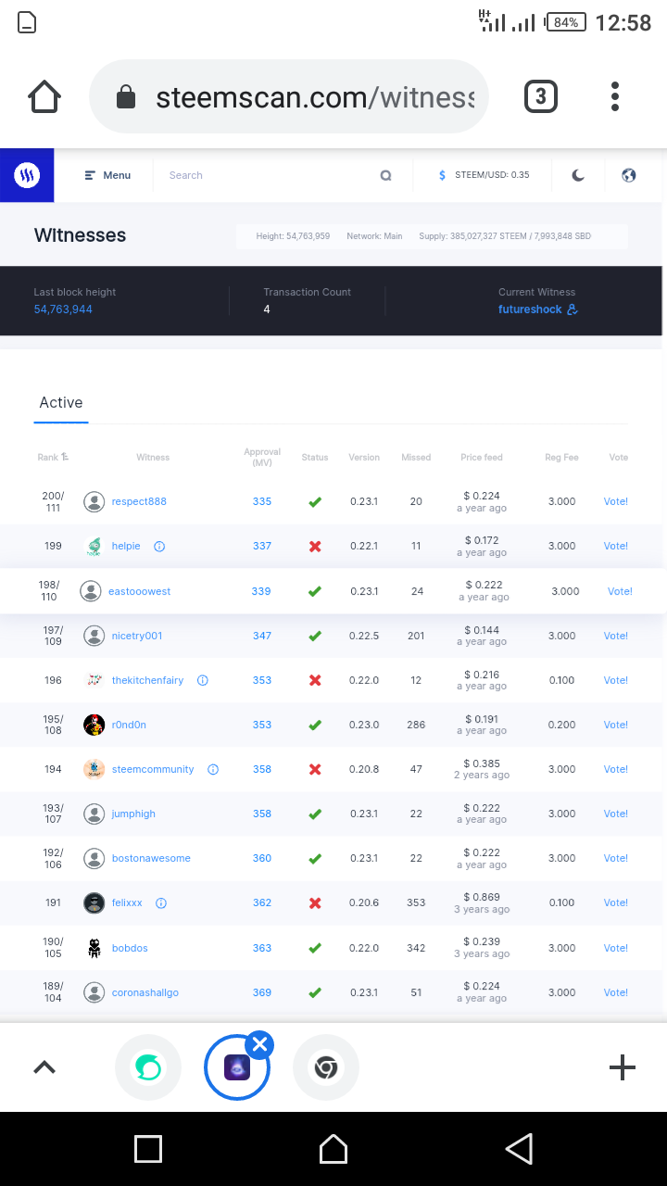The width and height of the screenshot is (667, 1186).
Task: Open coronashallgo witness profile
Action: (145, 992)
